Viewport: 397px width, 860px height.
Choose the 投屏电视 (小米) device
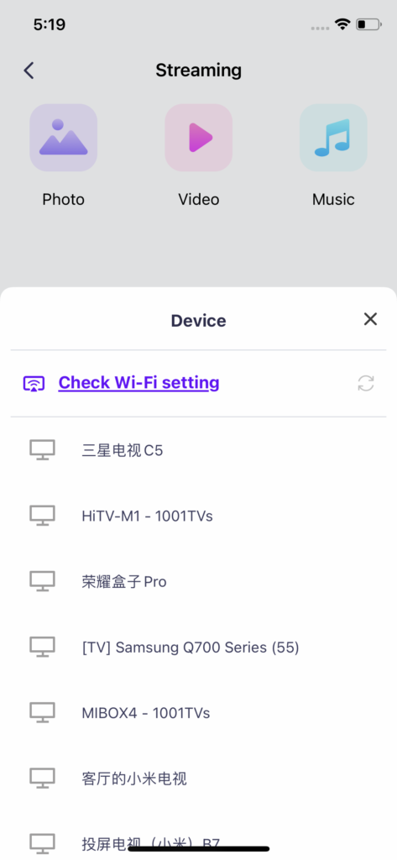(198, 843)
